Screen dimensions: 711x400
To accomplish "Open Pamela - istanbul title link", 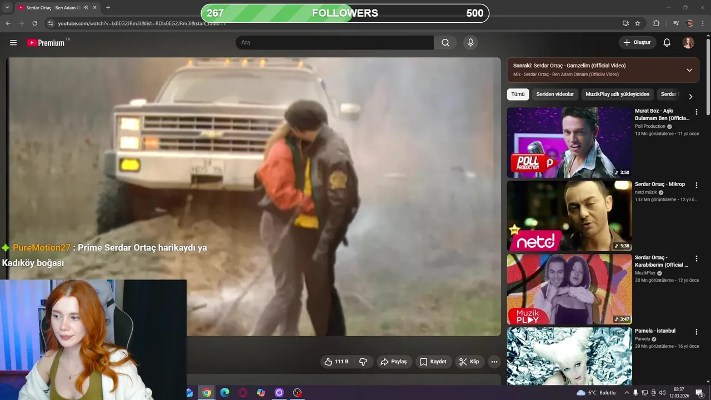I will [655, 331].
